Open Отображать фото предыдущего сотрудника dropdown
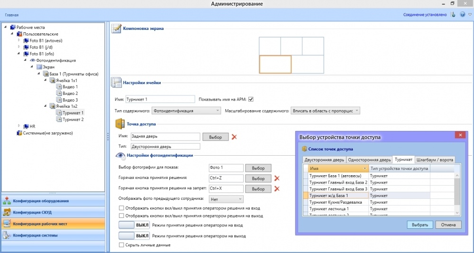Screen dimensions: 474x253 click(226, 199)
